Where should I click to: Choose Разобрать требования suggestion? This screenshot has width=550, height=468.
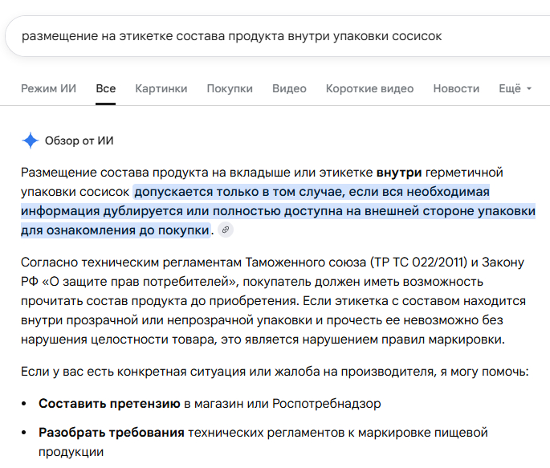(111, 432)
